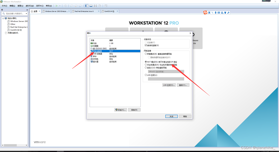
Task: Select the 自定义(U) radio button
Action: tap(146, 68)
